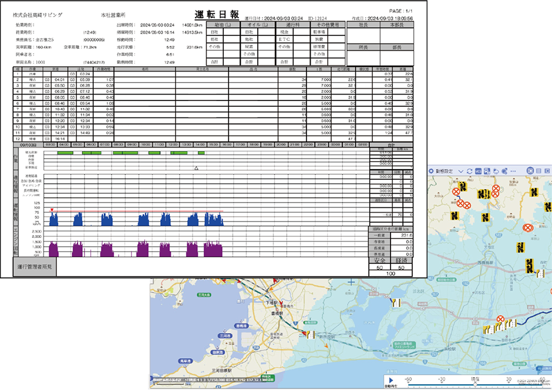Click the refresh arrows icon in map toolbar

[x=469, y=170]
